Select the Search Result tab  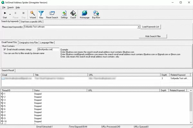click(8, 70)
